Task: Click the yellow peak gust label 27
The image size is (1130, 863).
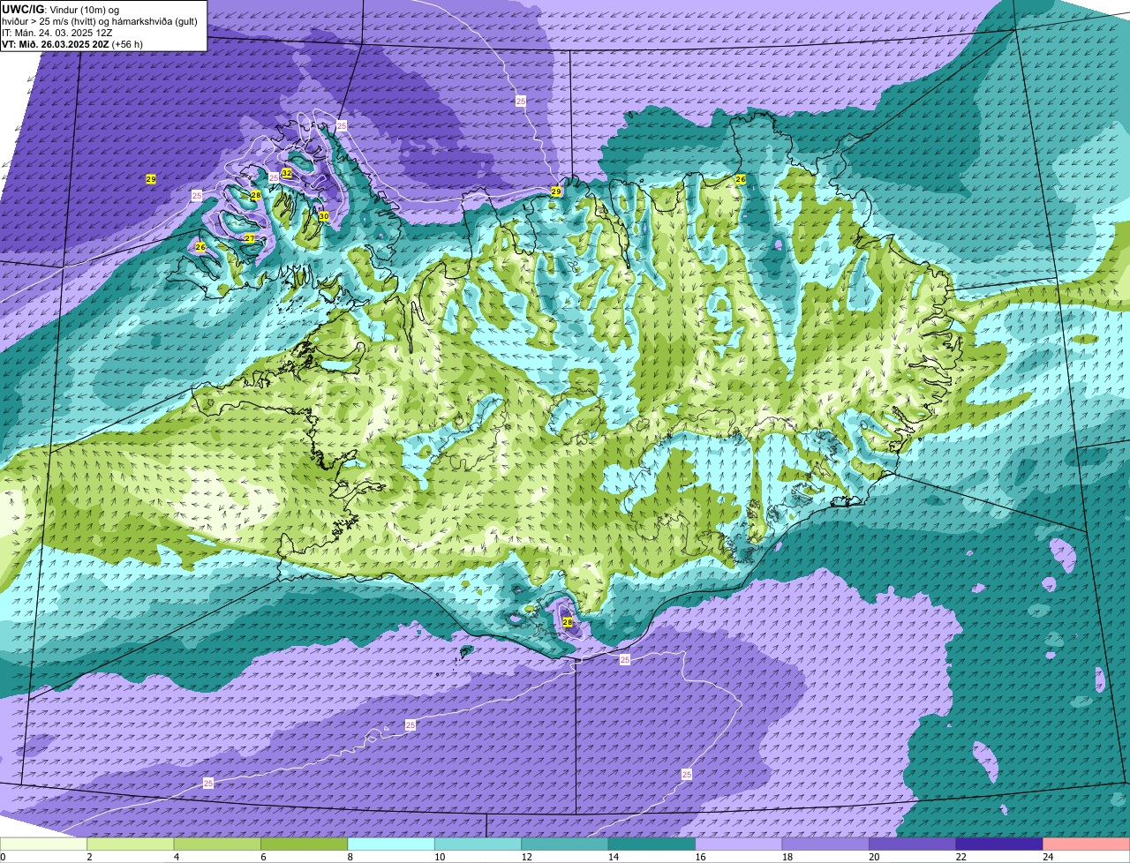Action: coord(250,239)
